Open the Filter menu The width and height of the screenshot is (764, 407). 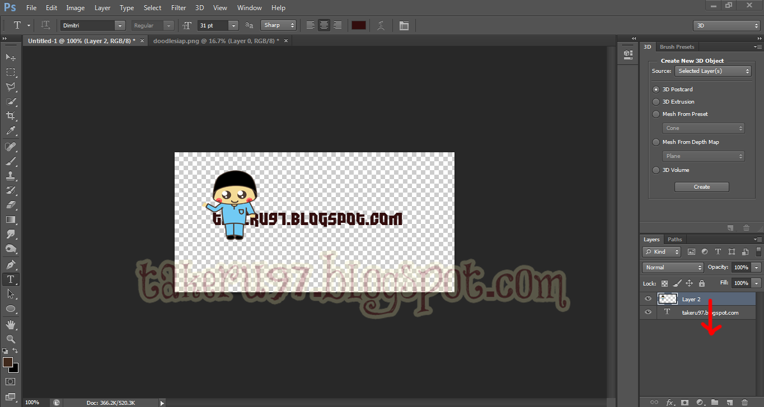click(179, 8)
